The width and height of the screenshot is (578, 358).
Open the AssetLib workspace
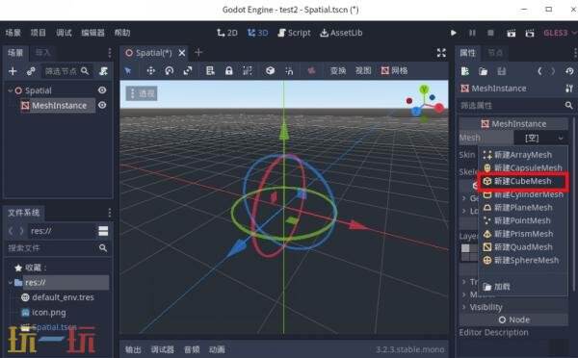coord(341,33)
